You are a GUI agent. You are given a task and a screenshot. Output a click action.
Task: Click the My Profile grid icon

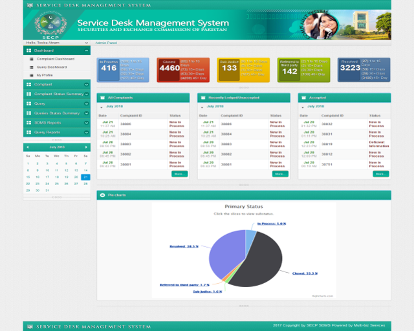(x=31, y=76)
